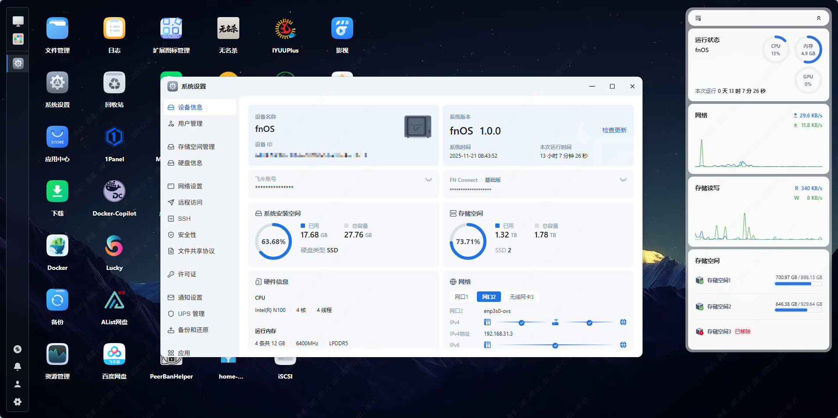Click the 内存 4.9 GB gauge

(x=808, y=50)
